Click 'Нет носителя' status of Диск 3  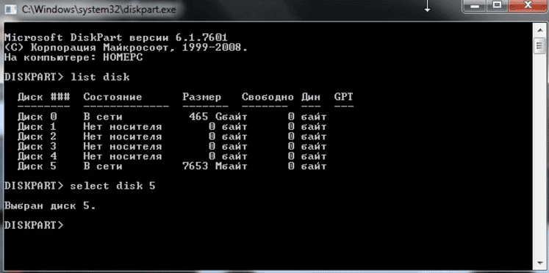(x=123, y=147)
